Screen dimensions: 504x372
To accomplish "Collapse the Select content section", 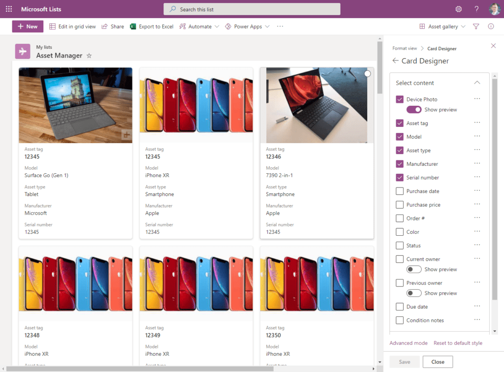I will pyautogui.click(x=477, y=83).
